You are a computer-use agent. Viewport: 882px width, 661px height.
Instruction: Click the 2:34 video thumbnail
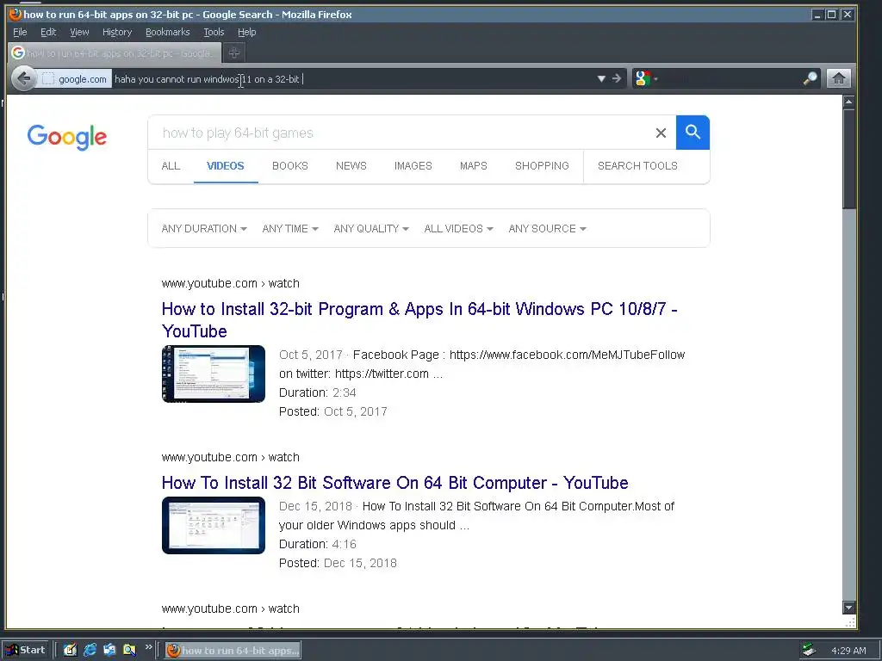coord(214,374)
